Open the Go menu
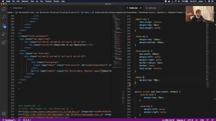 [37, 1]
